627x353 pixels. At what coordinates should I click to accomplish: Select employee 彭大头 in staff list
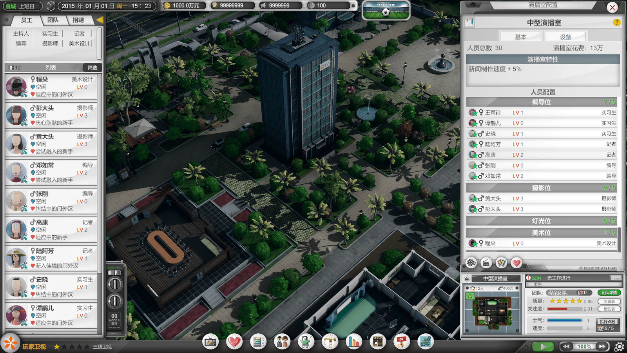tap(51, 115)
